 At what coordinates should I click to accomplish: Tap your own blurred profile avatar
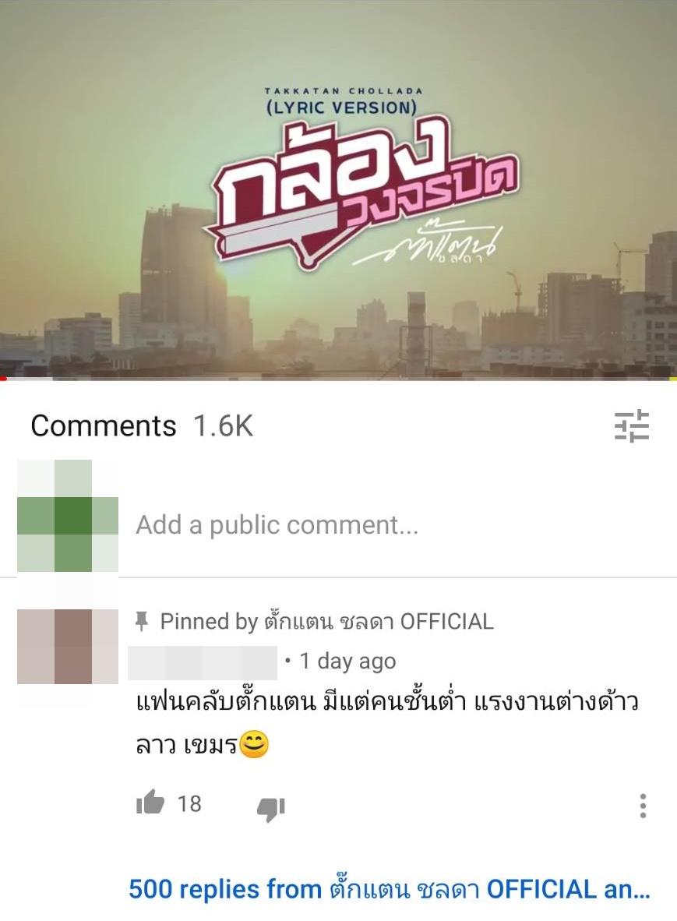point(68,516)
